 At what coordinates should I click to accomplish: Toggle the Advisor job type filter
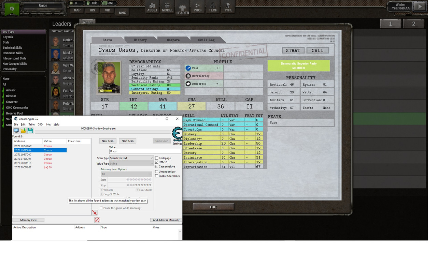11,90
